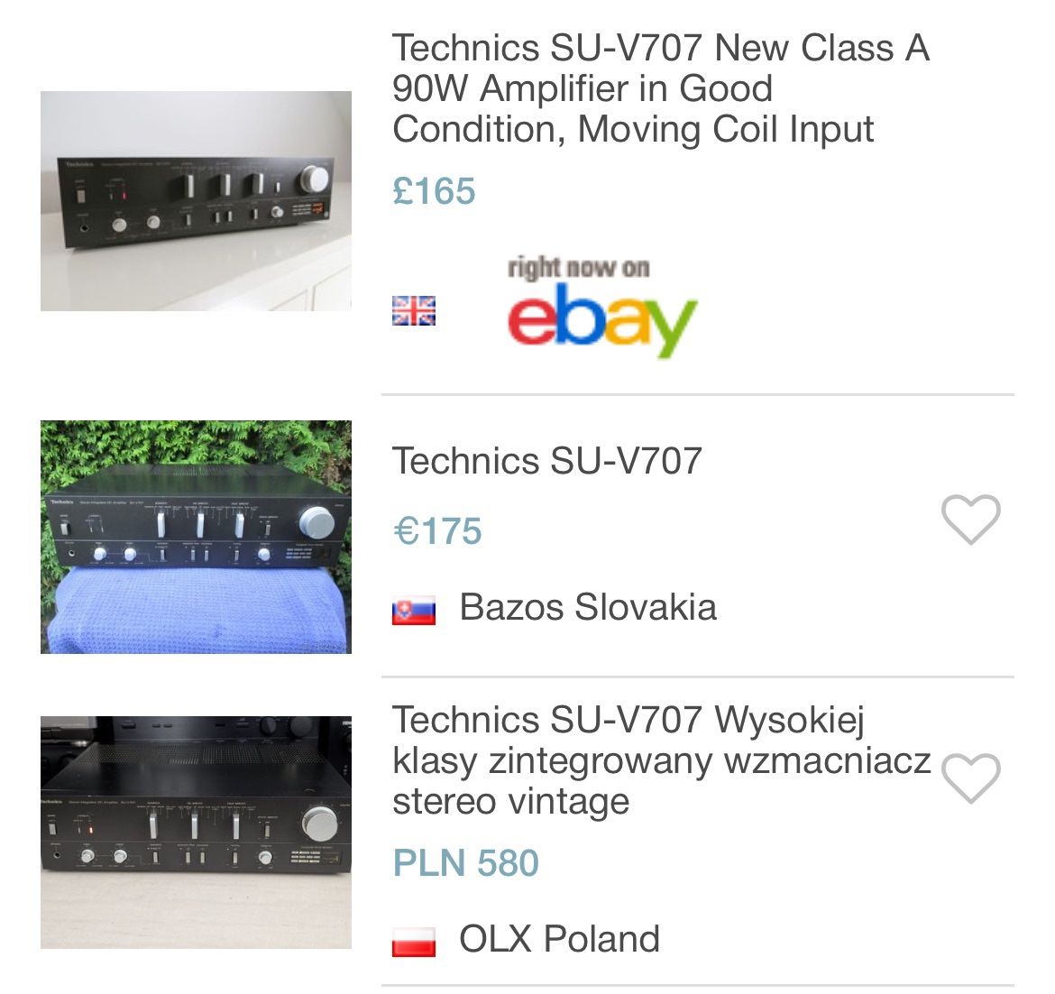
Task: Click the €175 price
Action: point(437,531)
